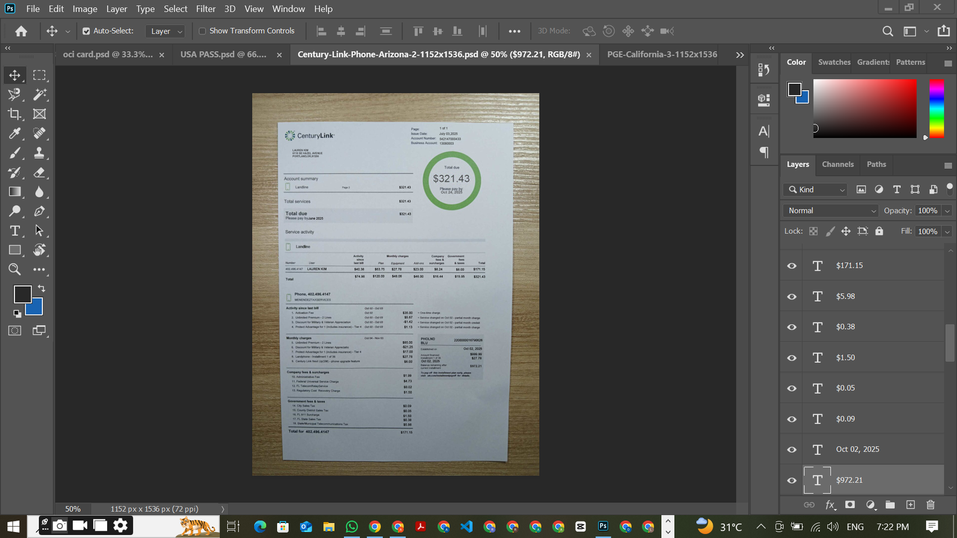Switch to the Swatches tab

tap(834, 62)
